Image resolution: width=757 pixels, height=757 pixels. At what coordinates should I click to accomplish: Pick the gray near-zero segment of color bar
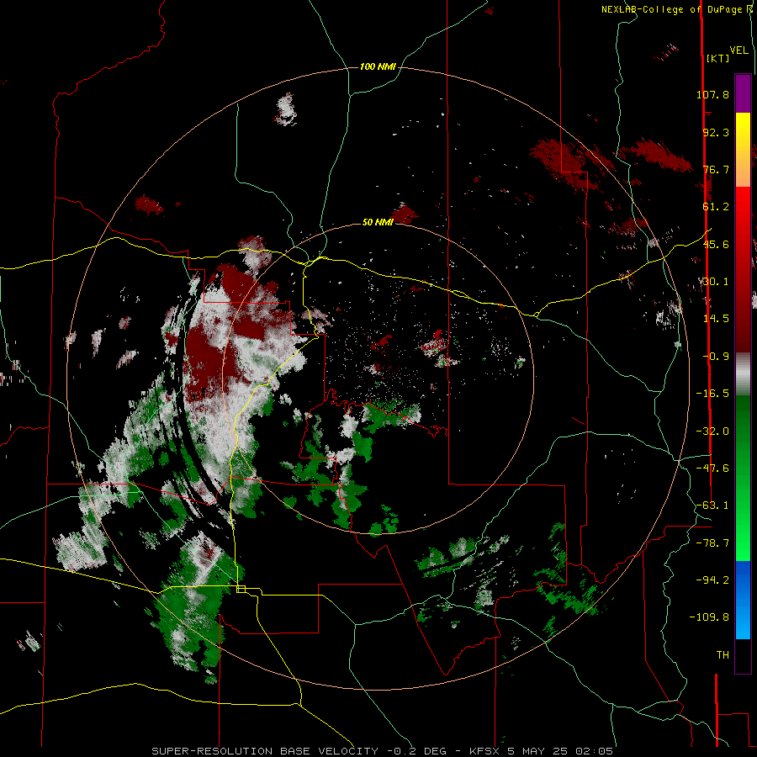pyautogui.click(x=743, y=374)
